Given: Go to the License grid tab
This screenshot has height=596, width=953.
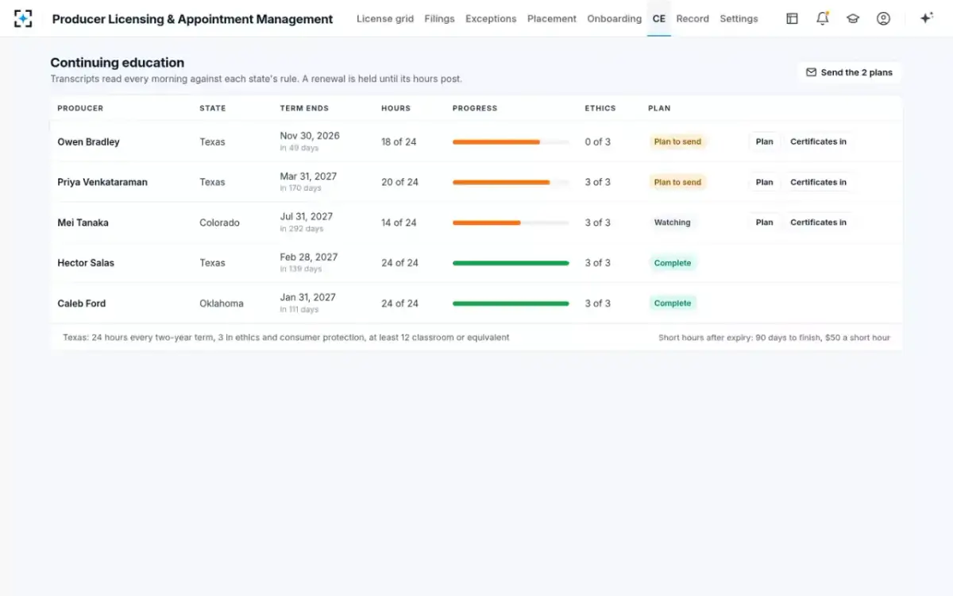Looking at the screenshot, I should tap(385, 18).
